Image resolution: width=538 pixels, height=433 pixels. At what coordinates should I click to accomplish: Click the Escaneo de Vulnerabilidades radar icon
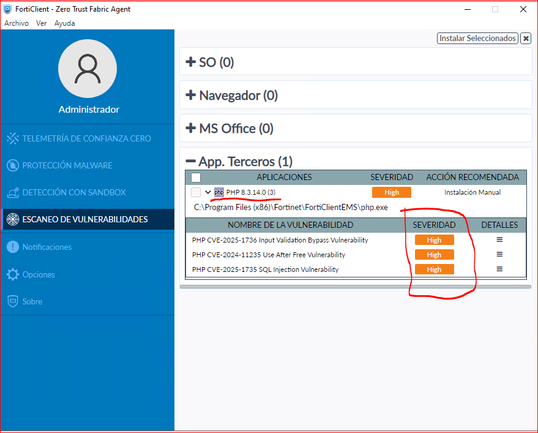point(13,219)
